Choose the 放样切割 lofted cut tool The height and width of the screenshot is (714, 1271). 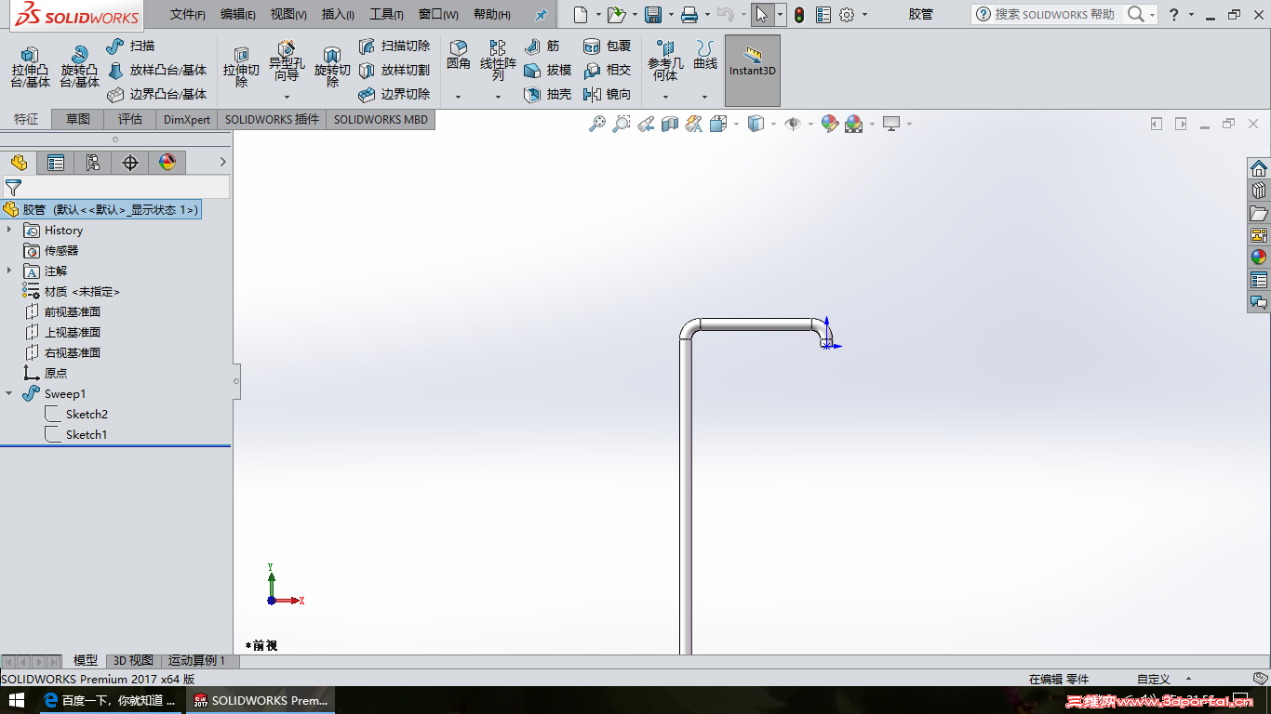pyautogui.click(x=394, y=70)
